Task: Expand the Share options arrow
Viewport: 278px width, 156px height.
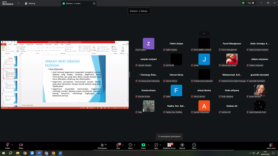Action: tap(149, 145)
